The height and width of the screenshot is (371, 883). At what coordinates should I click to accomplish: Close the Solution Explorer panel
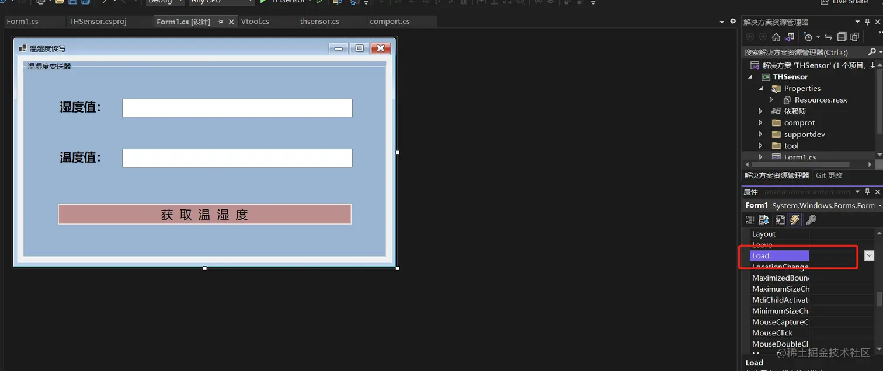pyautogui.click(x=878, y=22)
